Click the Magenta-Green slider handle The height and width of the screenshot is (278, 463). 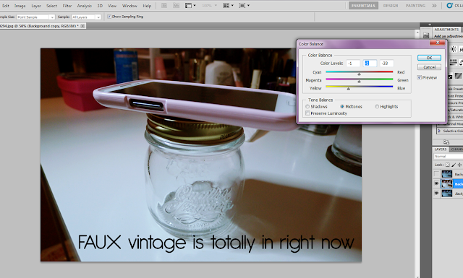tap(359, 82)
